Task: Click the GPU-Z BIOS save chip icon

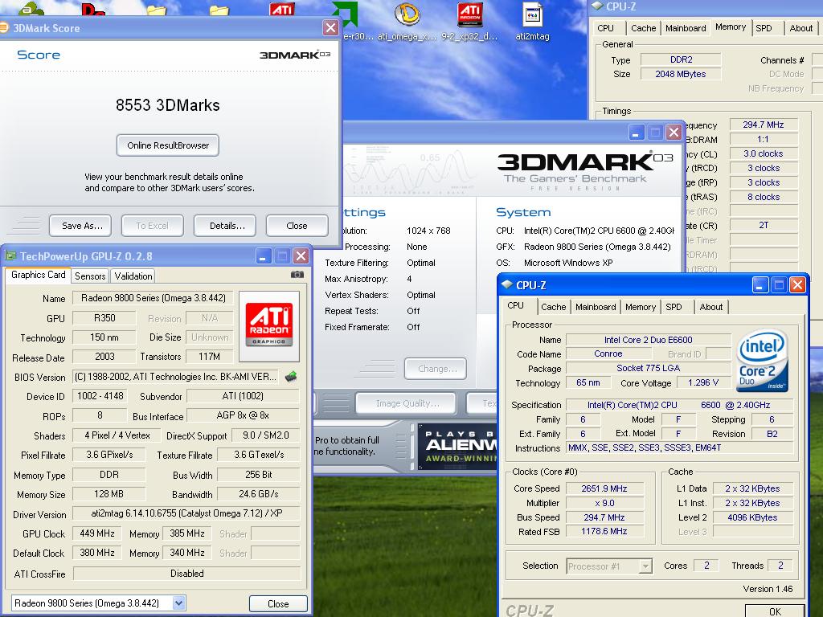Action: pos(291,376)
